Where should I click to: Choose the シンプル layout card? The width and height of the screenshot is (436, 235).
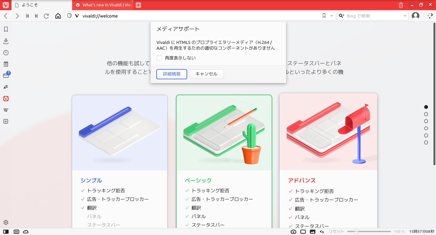coord(120,162)
